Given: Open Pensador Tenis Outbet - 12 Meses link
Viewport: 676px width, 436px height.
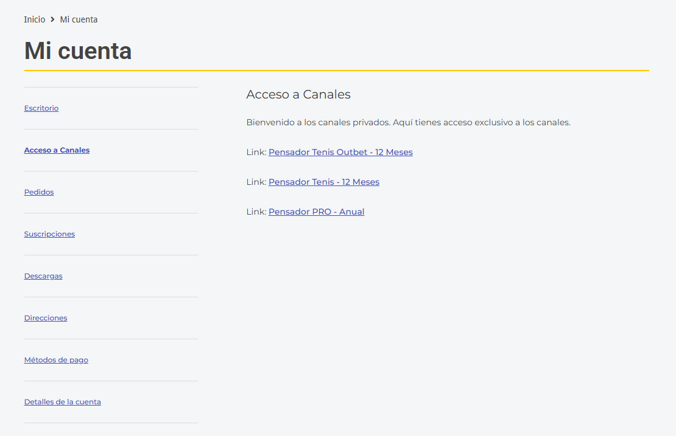Looking at the screenshot, I should click(x=340, y=152).
